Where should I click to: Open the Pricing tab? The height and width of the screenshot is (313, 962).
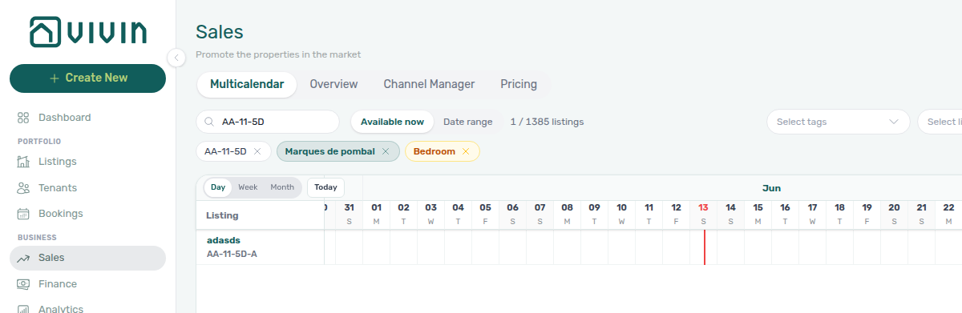(519, 84)
